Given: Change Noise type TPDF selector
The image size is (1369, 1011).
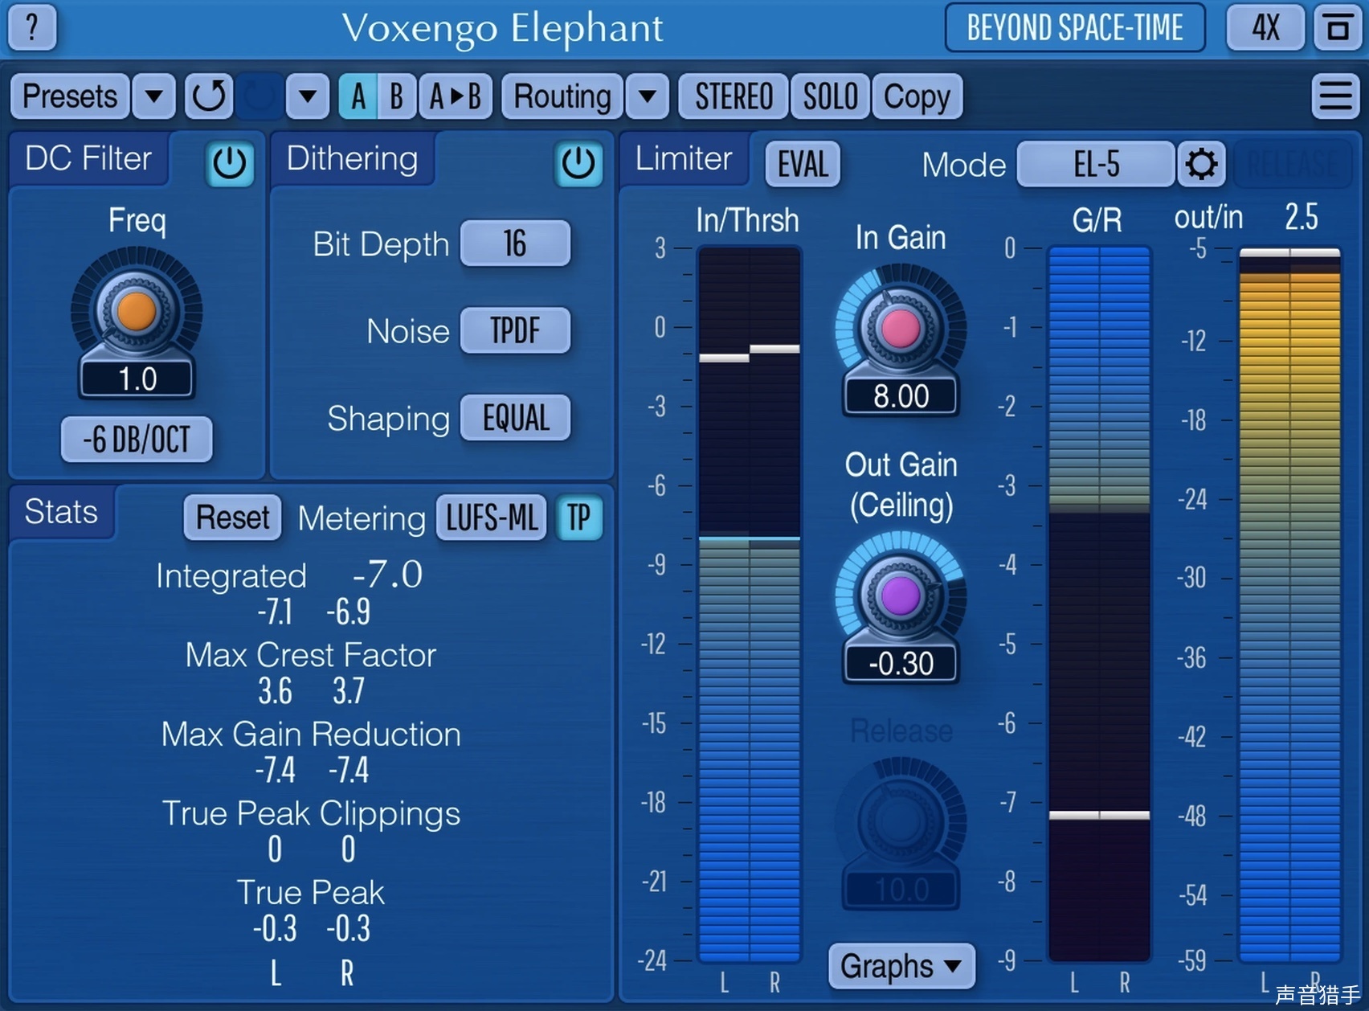Looking at the screenshot, I should point(515,330).
